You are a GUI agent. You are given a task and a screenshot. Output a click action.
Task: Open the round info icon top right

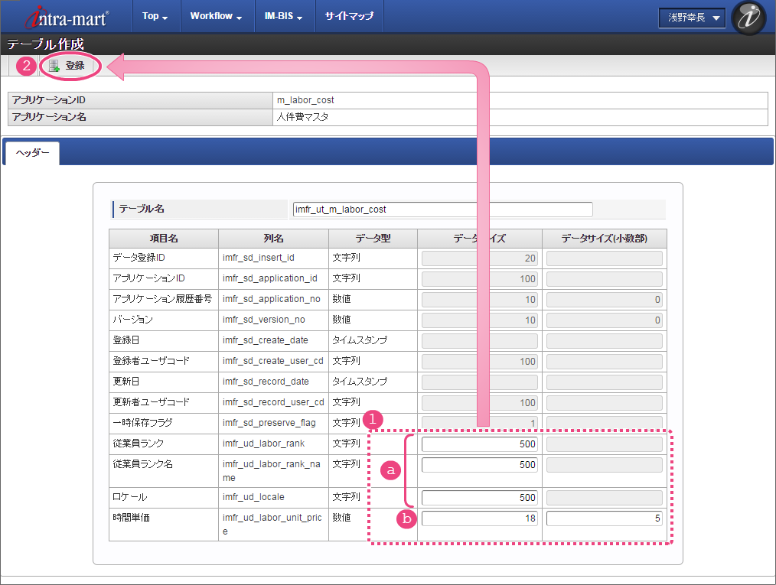(x=748, y=18)
